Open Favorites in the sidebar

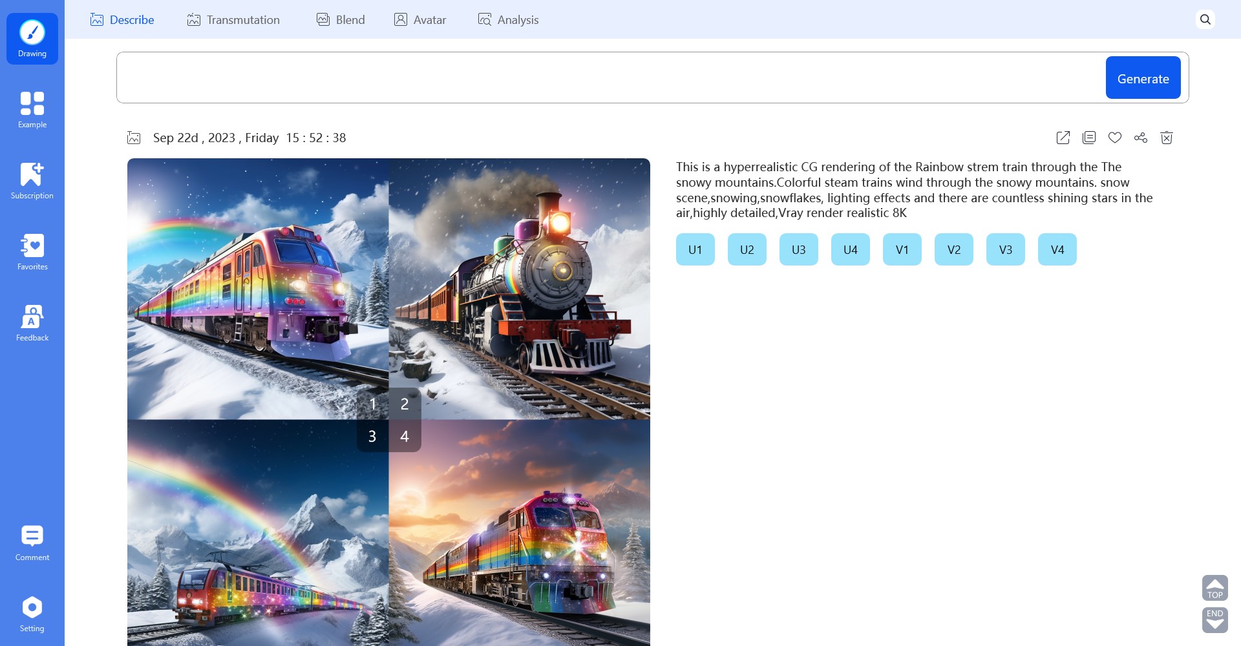pyautogui.click(x=32, y=252)
